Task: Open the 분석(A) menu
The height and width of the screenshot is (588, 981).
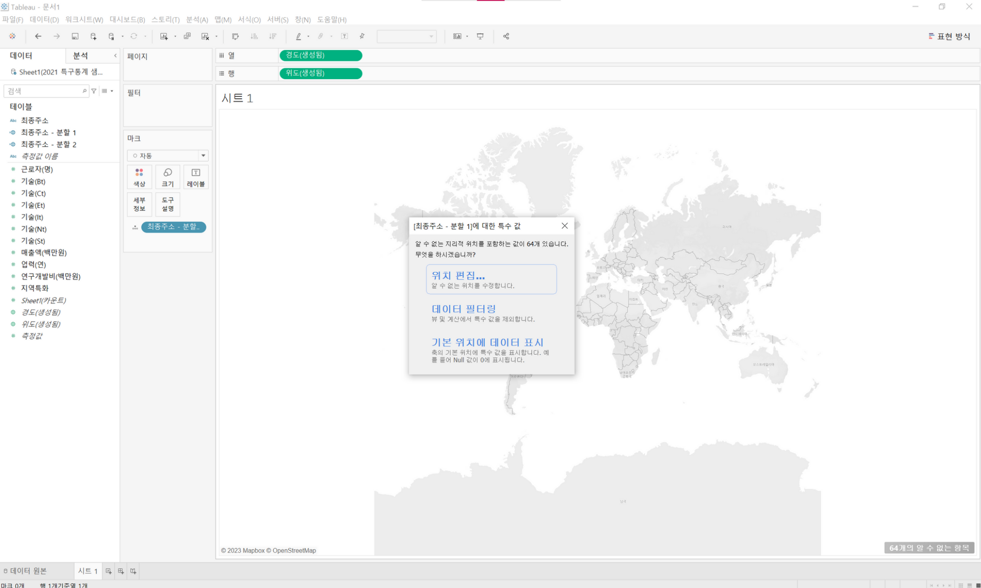Action: [x=197, y=20]
